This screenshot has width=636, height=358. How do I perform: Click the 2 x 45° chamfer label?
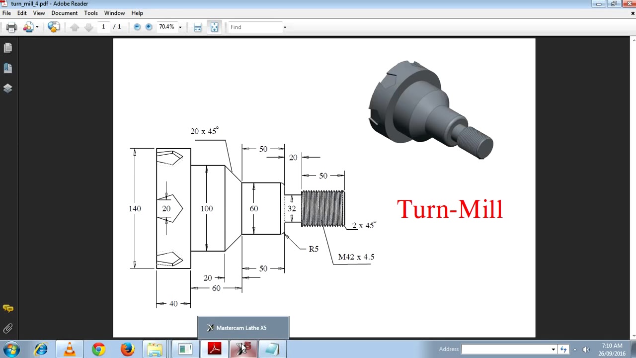pos(364,225)
